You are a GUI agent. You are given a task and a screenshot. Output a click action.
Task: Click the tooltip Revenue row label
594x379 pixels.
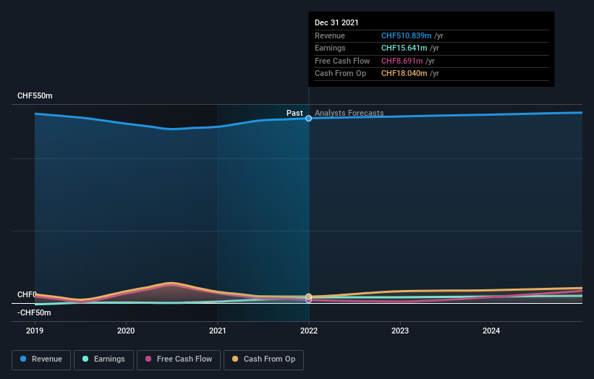(330, 35)
